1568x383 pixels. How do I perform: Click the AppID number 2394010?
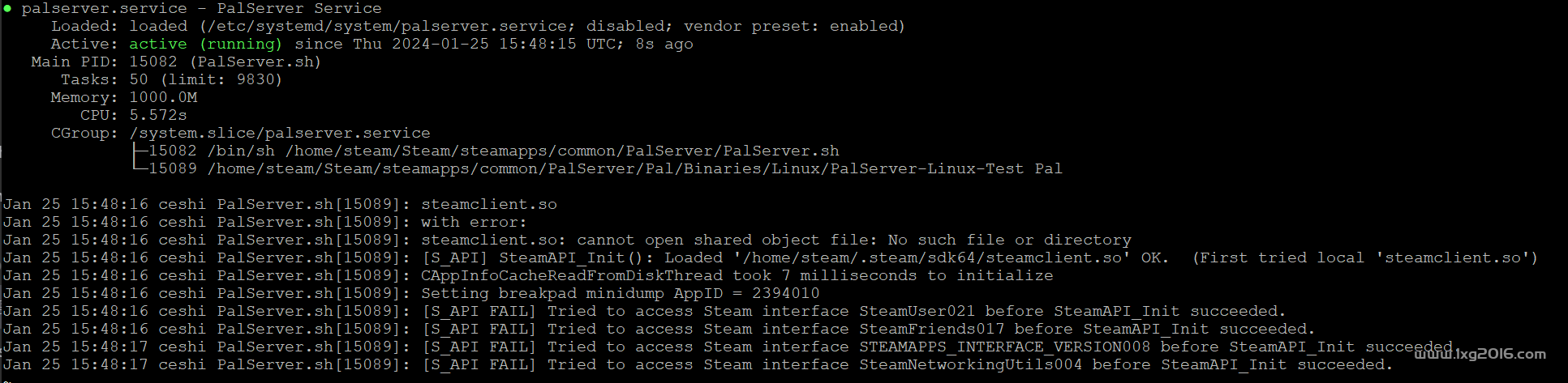click(786, 294)
